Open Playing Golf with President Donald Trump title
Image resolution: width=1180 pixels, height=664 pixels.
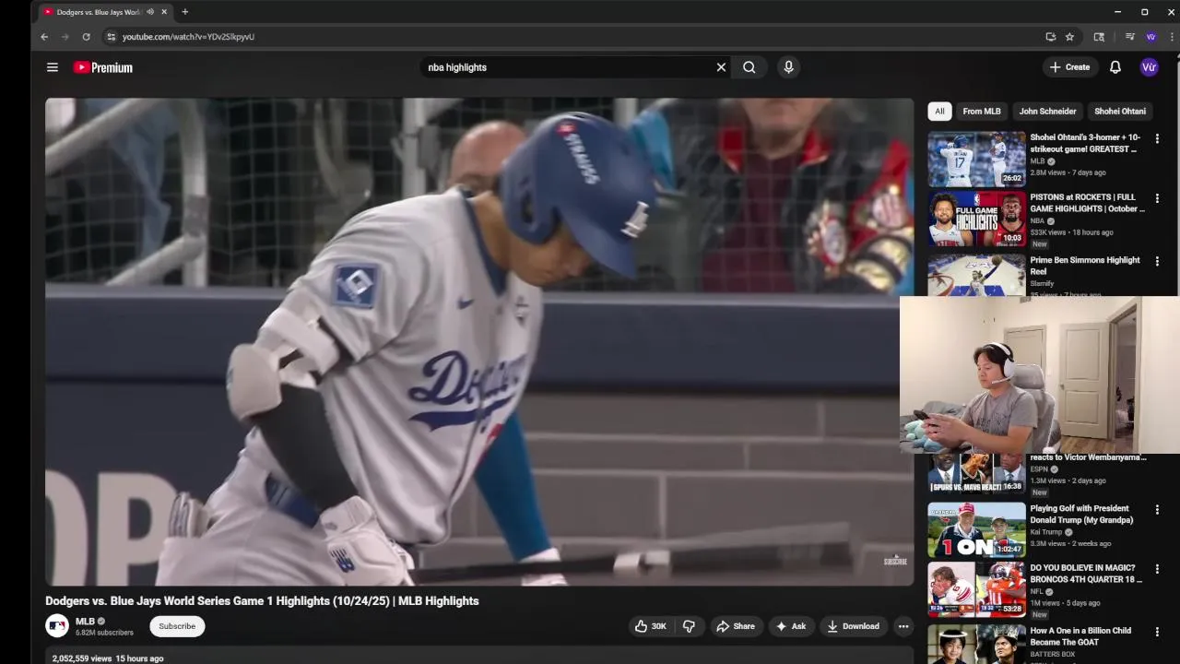click(1081, 514)
